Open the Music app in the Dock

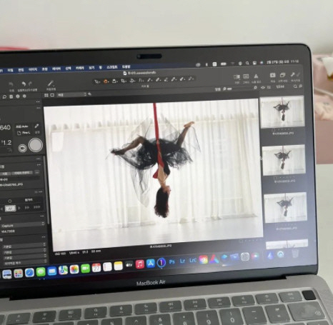point(140,264)
